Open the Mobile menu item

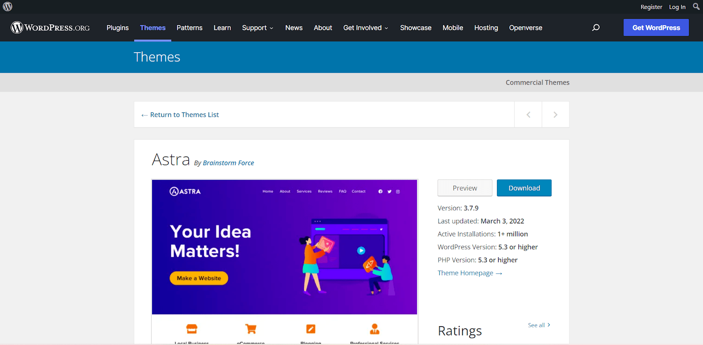click(x=453, y=28)
